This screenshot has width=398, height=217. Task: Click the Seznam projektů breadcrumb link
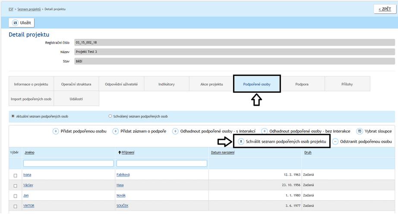click(x=29, y=9)
